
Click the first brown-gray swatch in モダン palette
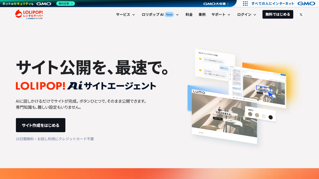point(250,114)
